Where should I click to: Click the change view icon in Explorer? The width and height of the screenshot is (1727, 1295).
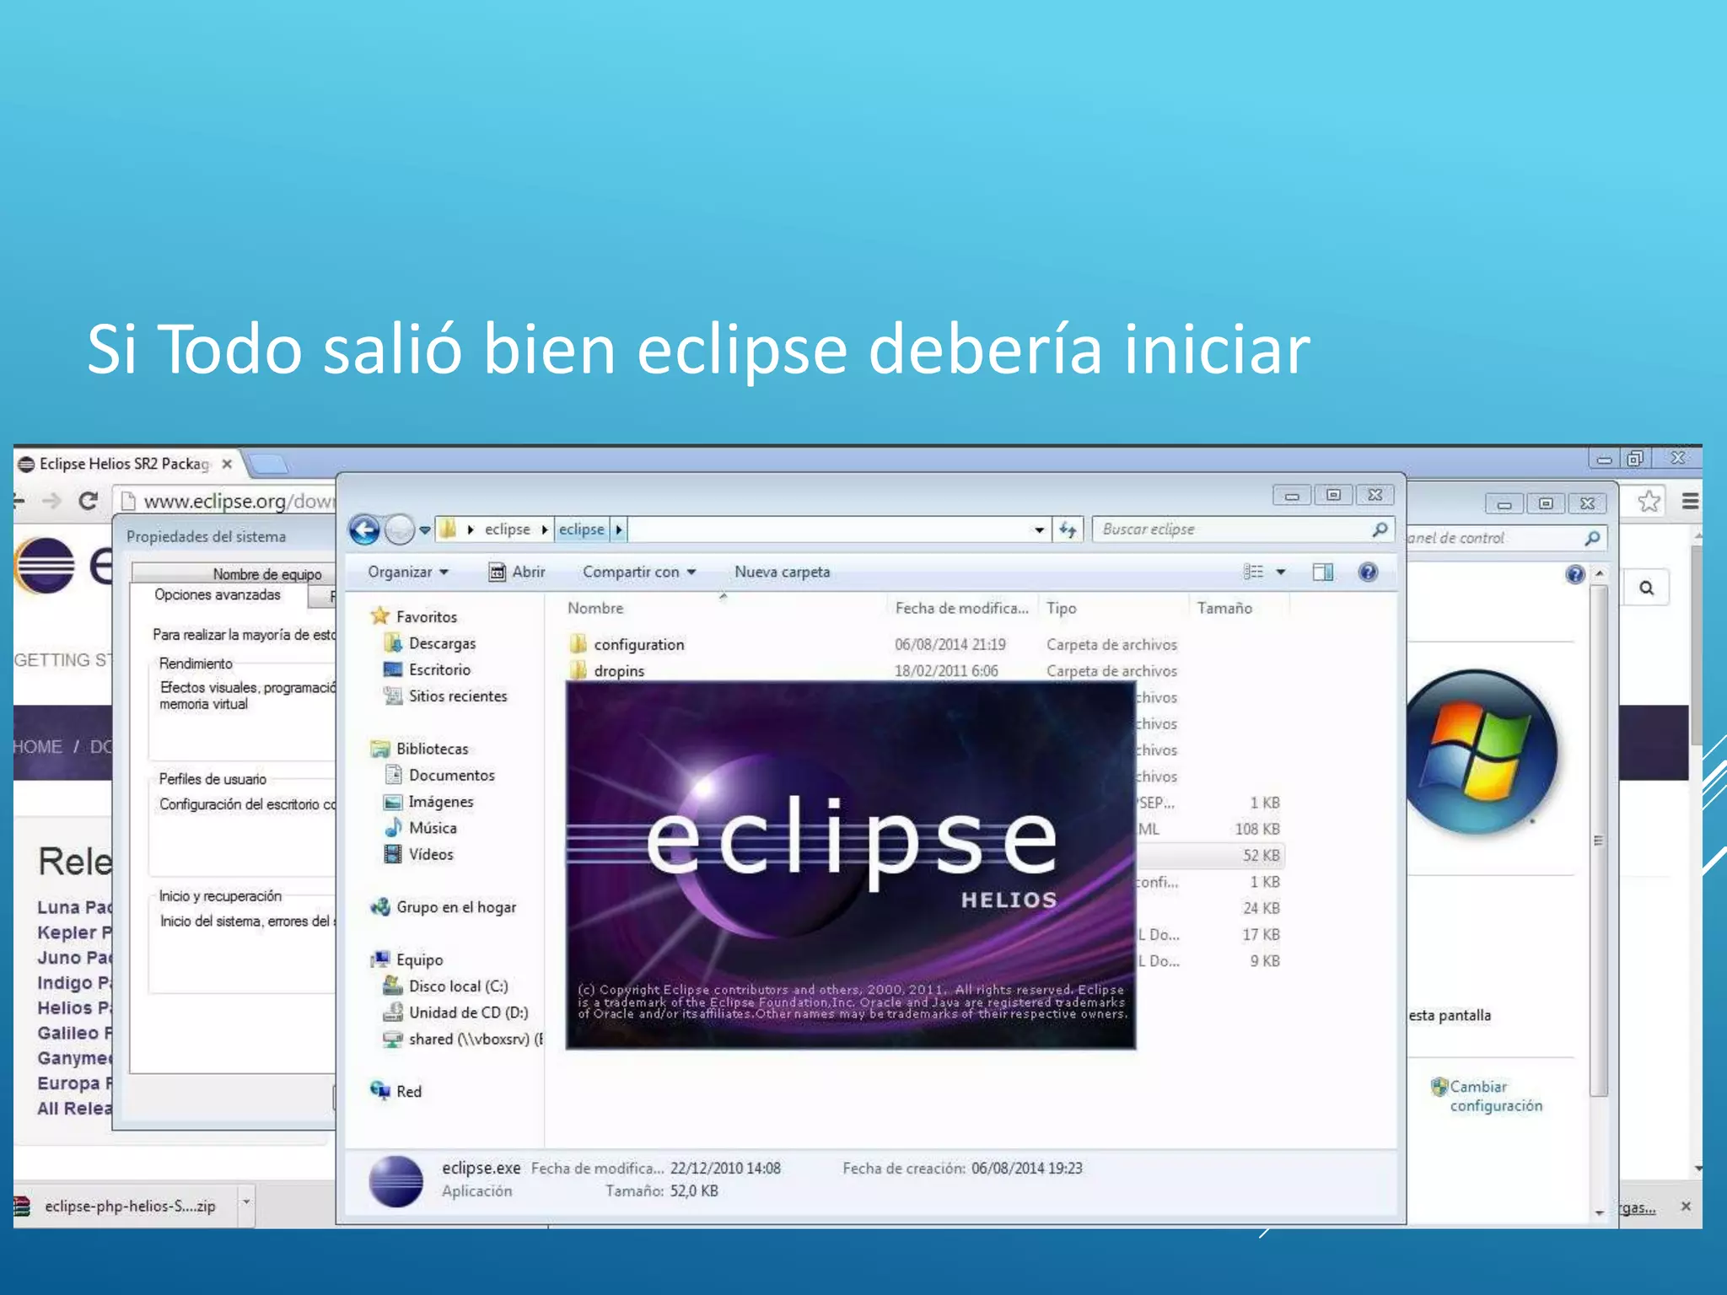(1253, 572)
